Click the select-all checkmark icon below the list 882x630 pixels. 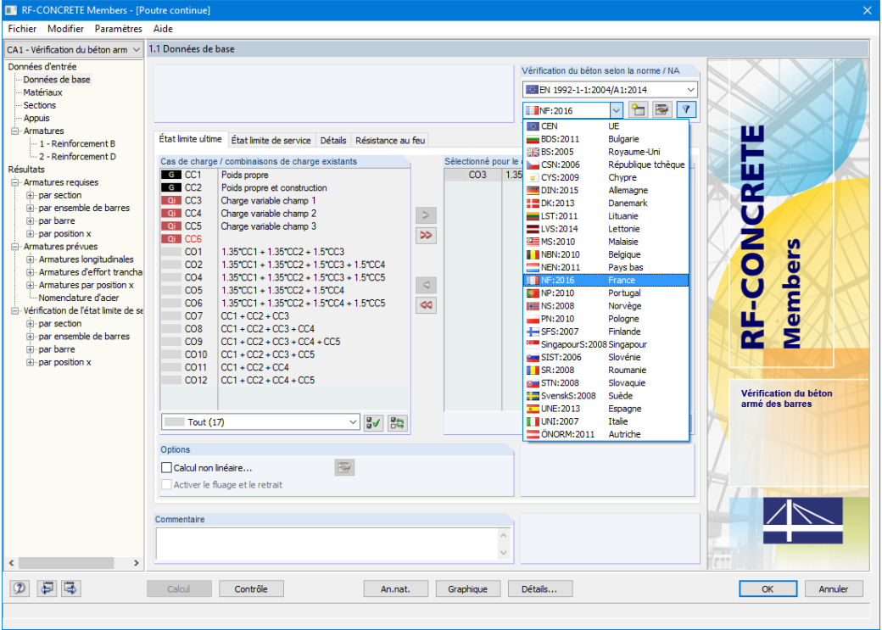click(373, 422)
